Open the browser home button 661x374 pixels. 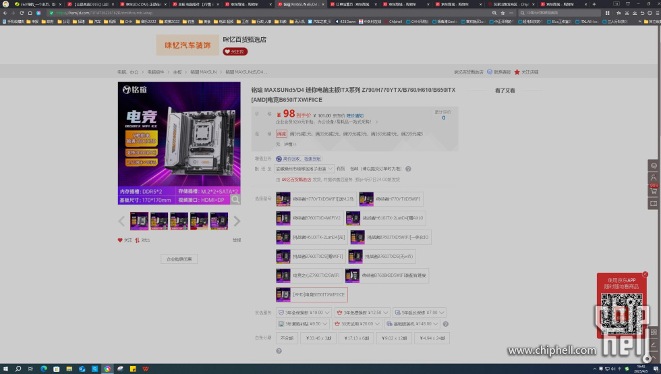point(30,13)
